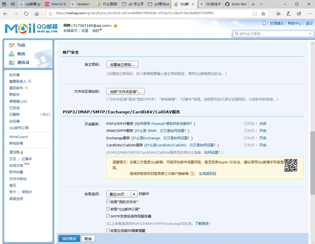This screenshot has height=244, width=315.
Task: Click the 收信 receive mail icon
Action: point(12,54)
